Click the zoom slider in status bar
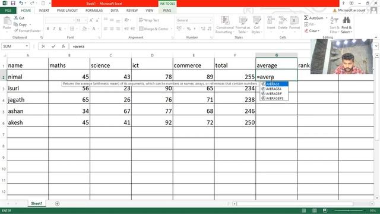The width and height of the screenshot is (380, 214). click(x=349, y=210)
